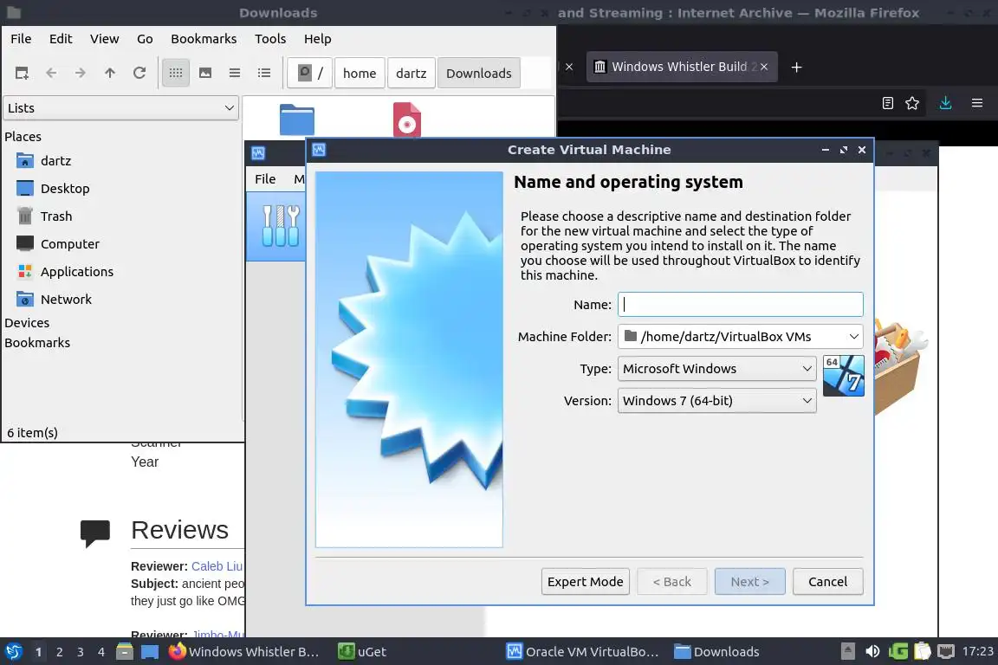The height and width of the screenshot is (665, 998).
Task: Switch to workspace 4
Action: [x=101, y=652]
